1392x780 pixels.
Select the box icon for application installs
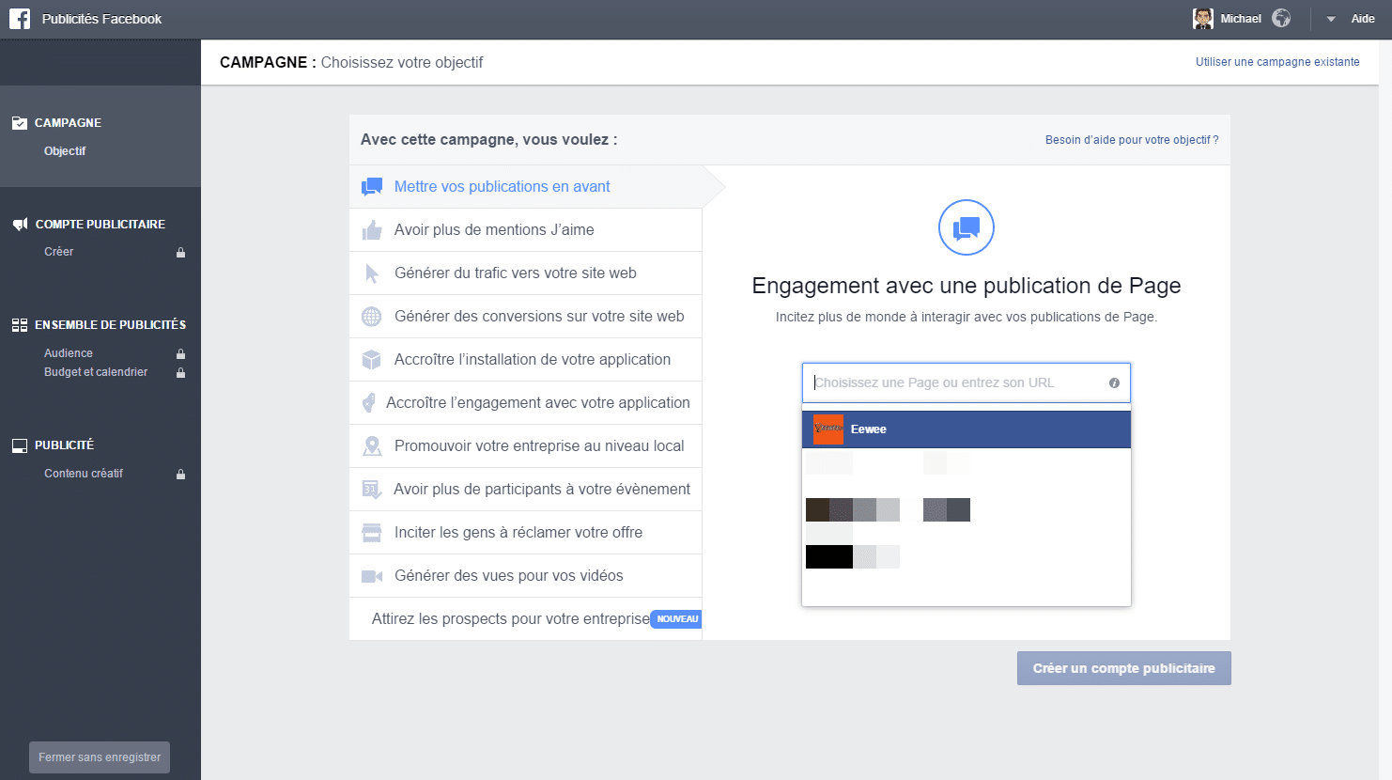371,359
